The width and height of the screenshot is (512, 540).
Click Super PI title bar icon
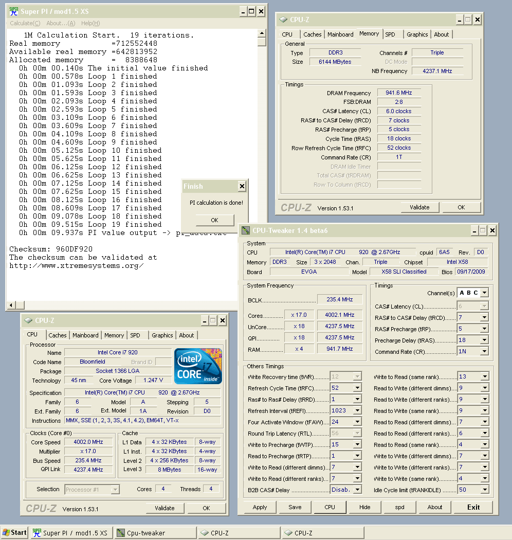click(14, 11)
